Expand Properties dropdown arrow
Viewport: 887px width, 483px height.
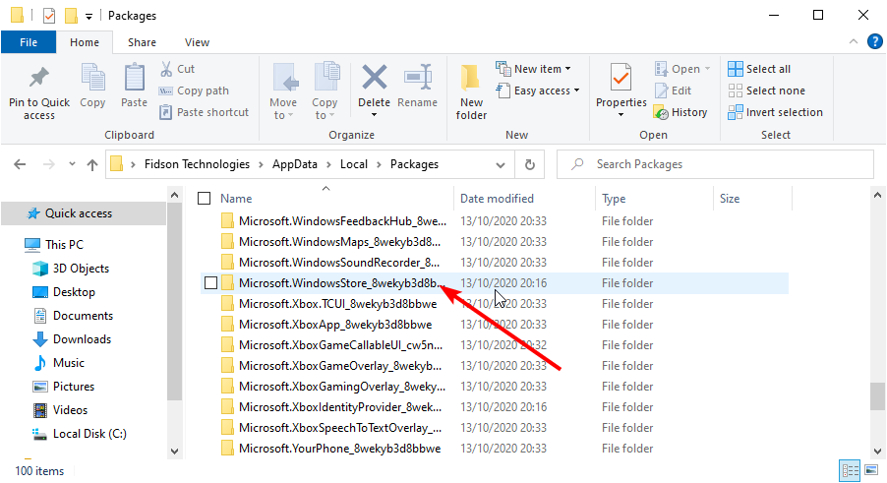621,115
